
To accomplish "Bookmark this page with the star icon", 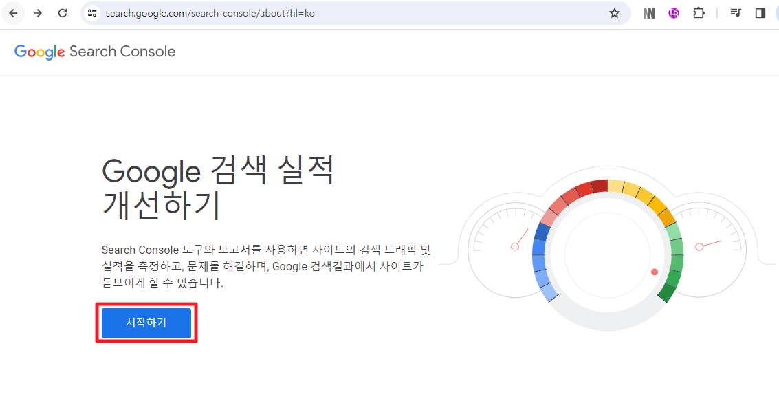I will click(615, 13).
